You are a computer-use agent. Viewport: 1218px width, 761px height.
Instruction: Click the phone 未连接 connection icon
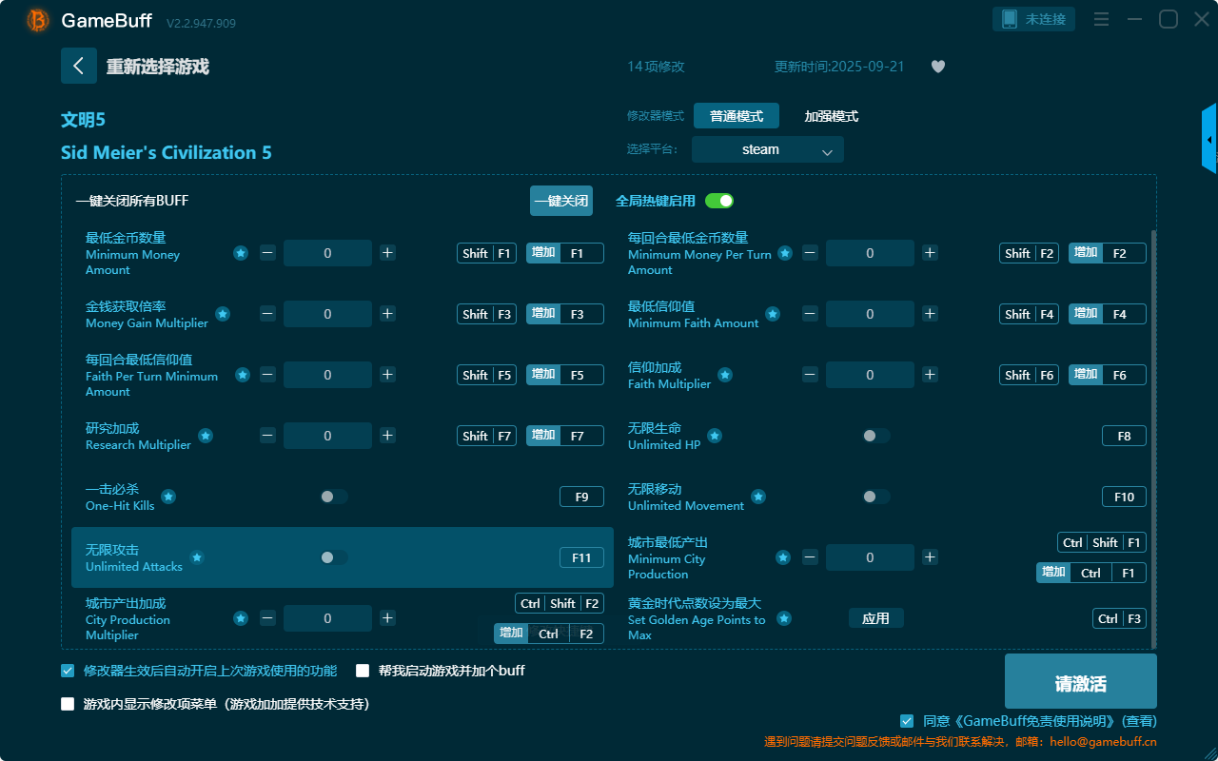pyautogui.click(x=1034, y=19)
